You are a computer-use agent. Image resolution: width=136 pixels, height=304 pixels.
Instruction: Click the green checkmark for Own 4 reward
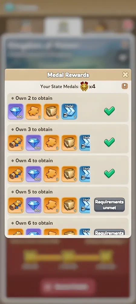(109, 173)
